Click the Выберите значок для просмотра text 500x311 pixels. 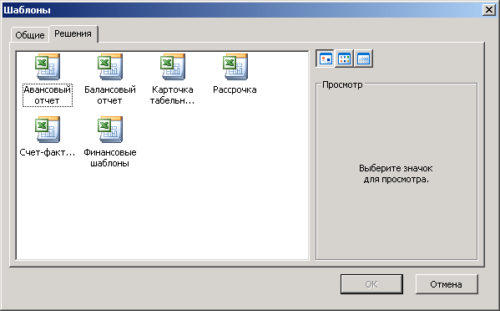coord(396,174)
